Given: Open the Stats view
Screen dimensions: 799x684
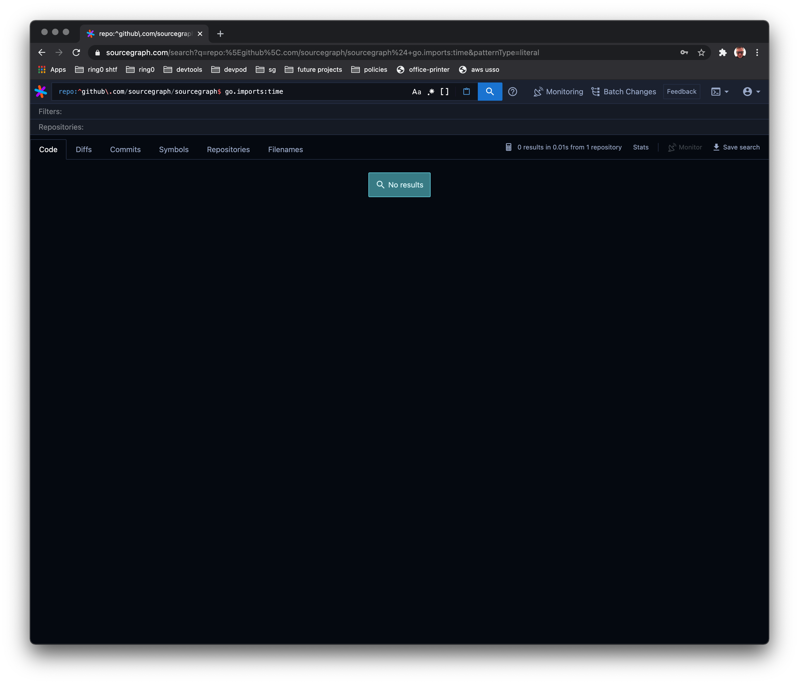Looking at the screenshot, I should (x=641, y=147).
